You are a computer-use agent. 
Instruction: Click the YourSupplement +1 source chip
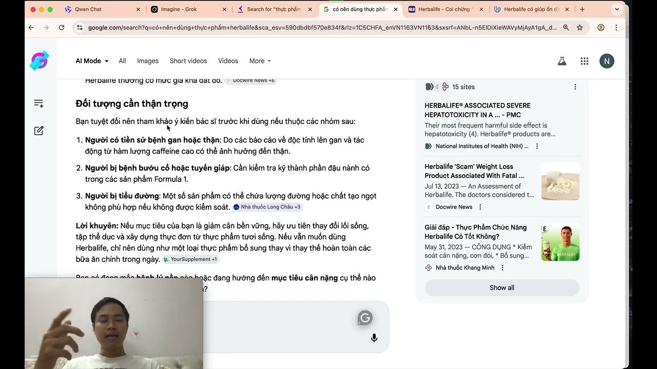tap(190, 259)
